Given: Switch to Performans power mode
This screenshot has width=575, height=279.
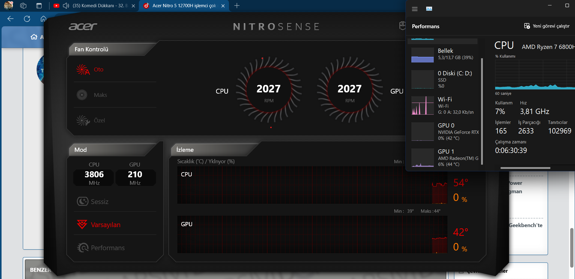Looking at the screenshot, I should pyautogui.click(x=107, y=248).
